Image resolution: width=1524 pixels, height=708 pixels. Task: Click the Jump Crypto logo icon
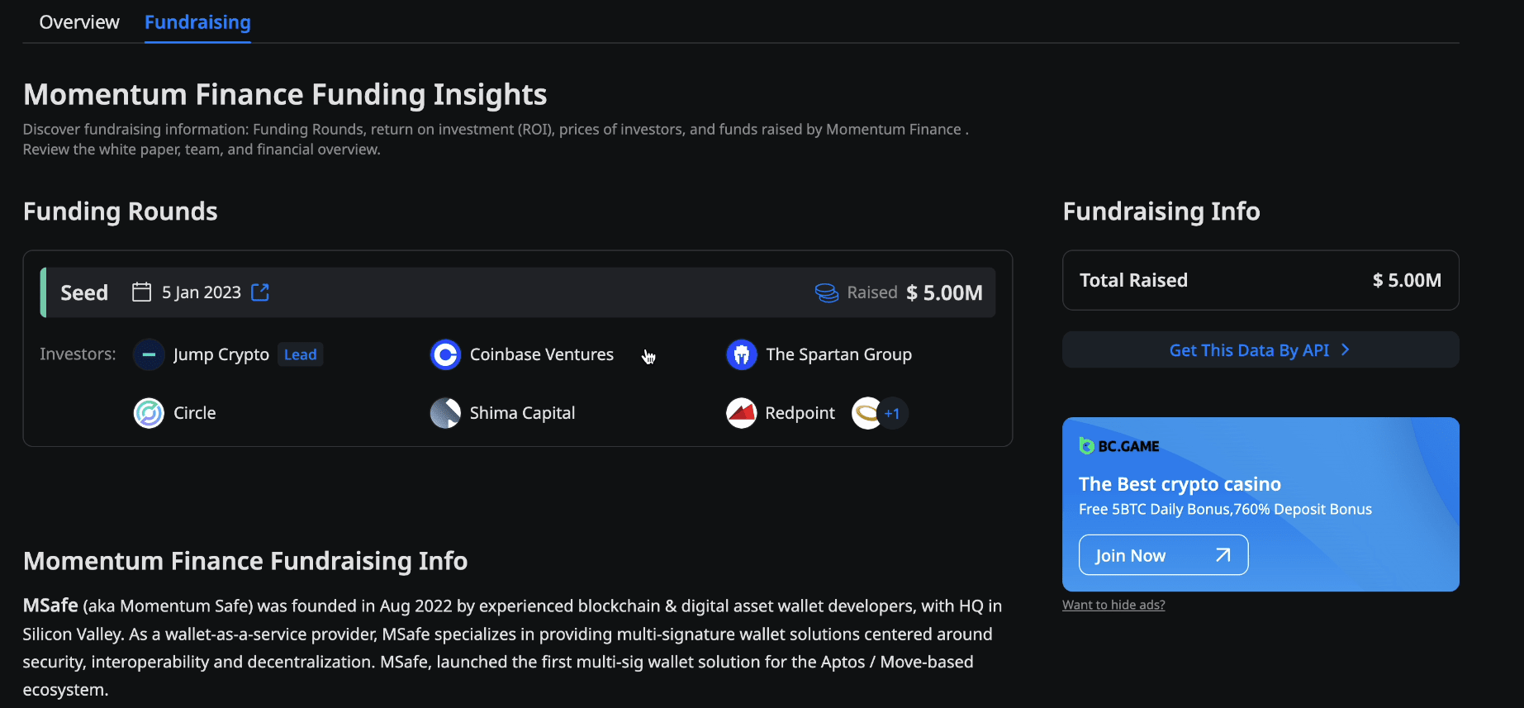click(149, 354)
